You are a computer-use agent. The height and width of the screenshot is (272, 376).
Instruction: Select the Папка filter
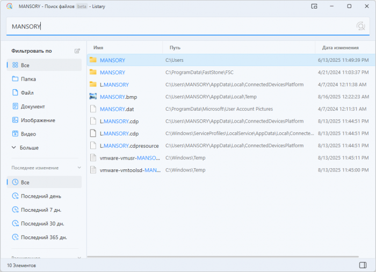pos(28,79)
